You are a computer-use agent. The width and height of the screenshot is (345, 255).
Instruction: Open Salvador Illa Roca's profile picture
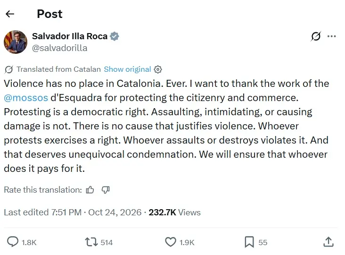click(x=16, y=42)
